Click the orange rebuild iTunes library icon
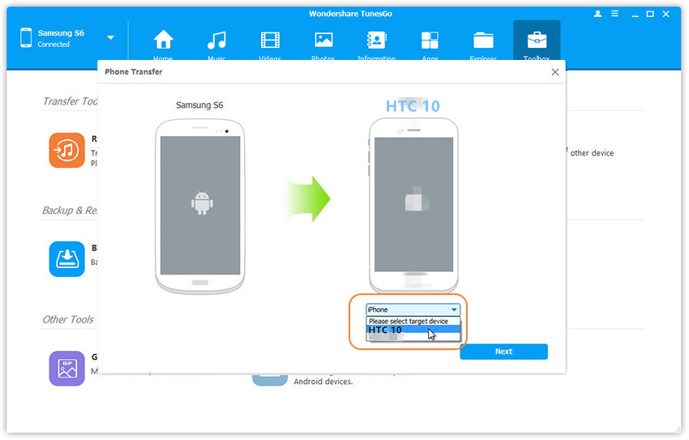Image resolution: width=689 pixels, height=440 pixels. pyautogui.click(x=66, y=151)
